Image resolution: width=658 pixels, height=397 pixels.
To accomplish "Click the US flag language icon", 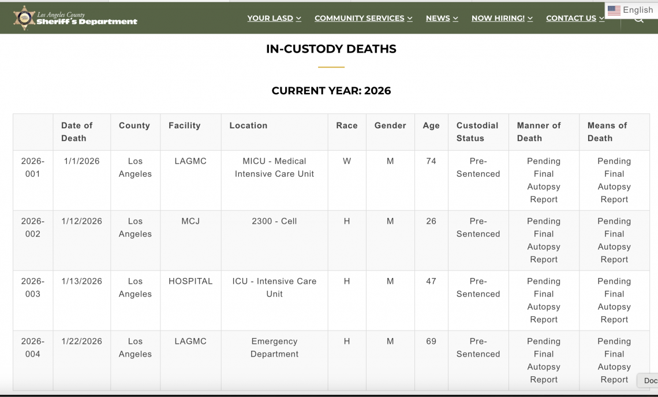I will [x=614, y=10].
